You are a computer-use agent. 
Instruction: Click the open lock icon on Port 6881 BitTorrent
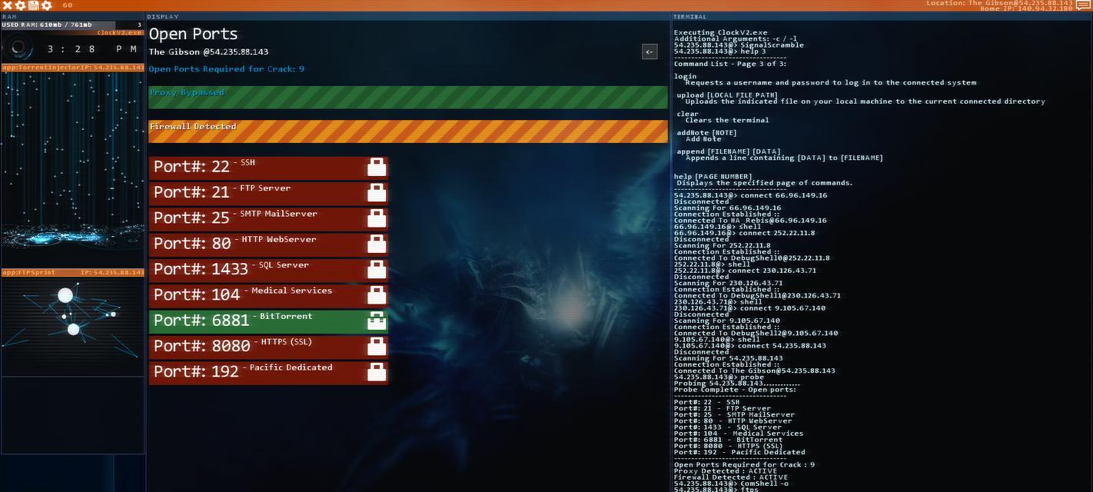click(377, 321)
